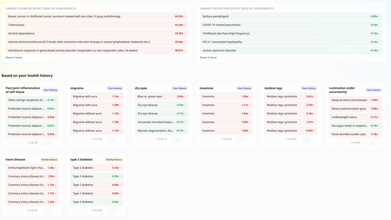This screenshot has height=220, width=391.
Task: Select Venlafaxine response in generalised anxiety row
Action: click(x=96, y=50)
